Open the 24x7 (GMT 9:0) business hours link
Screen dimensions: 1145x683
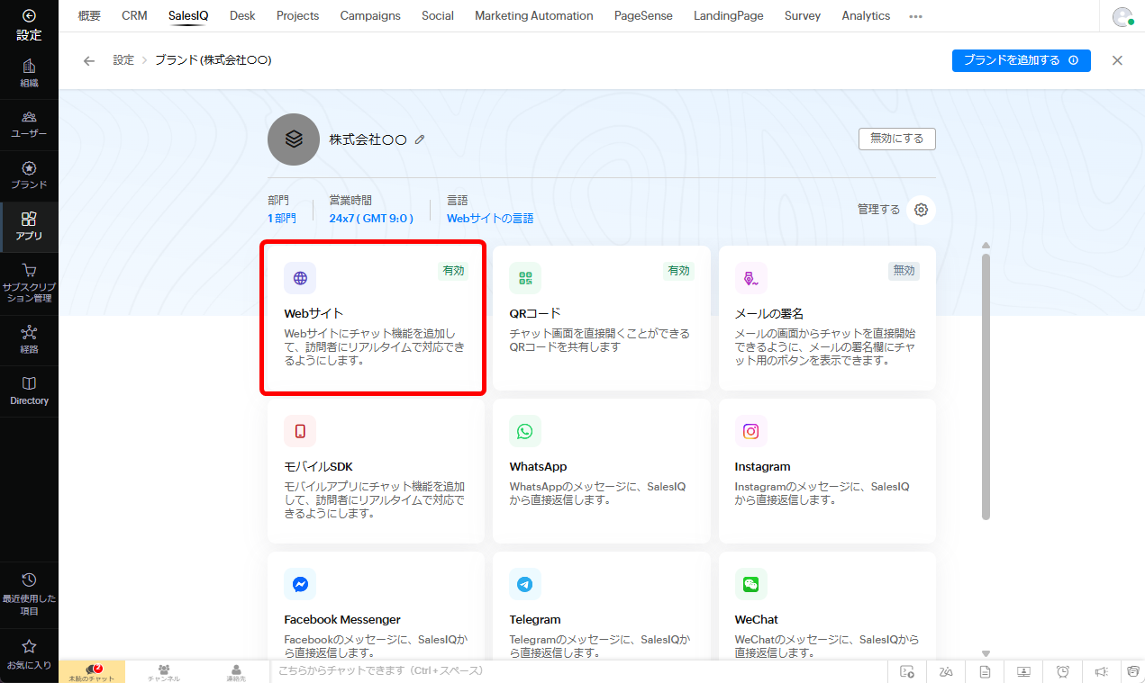pyautogui.click(x=371, y=218)
